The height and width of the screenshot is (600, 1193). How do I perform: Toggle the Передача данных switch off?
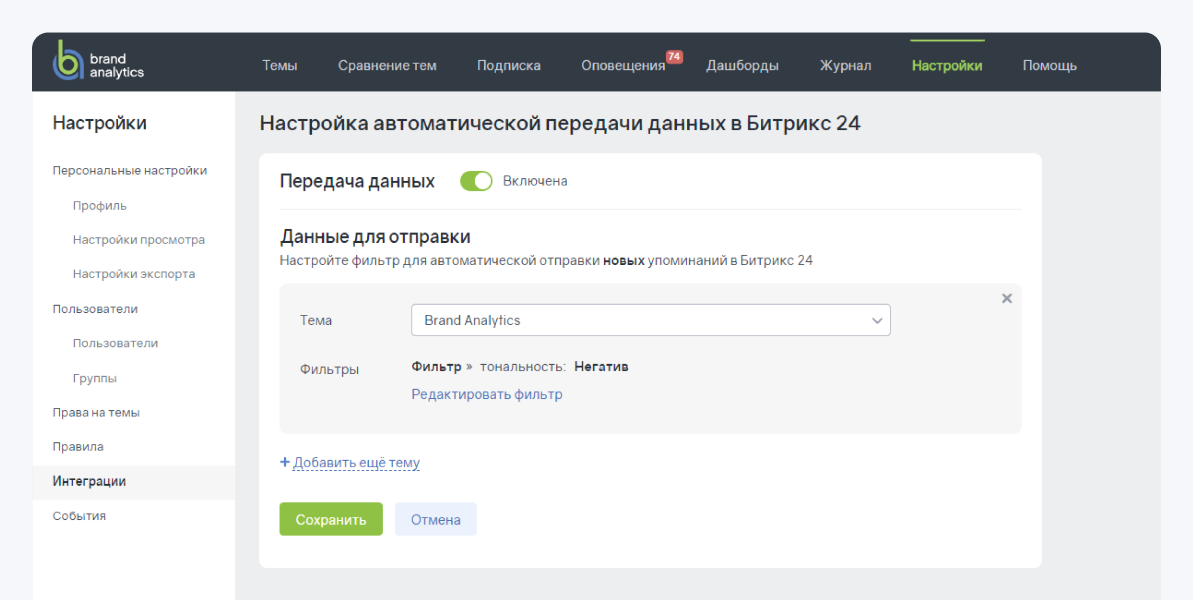tap(476, 181)
